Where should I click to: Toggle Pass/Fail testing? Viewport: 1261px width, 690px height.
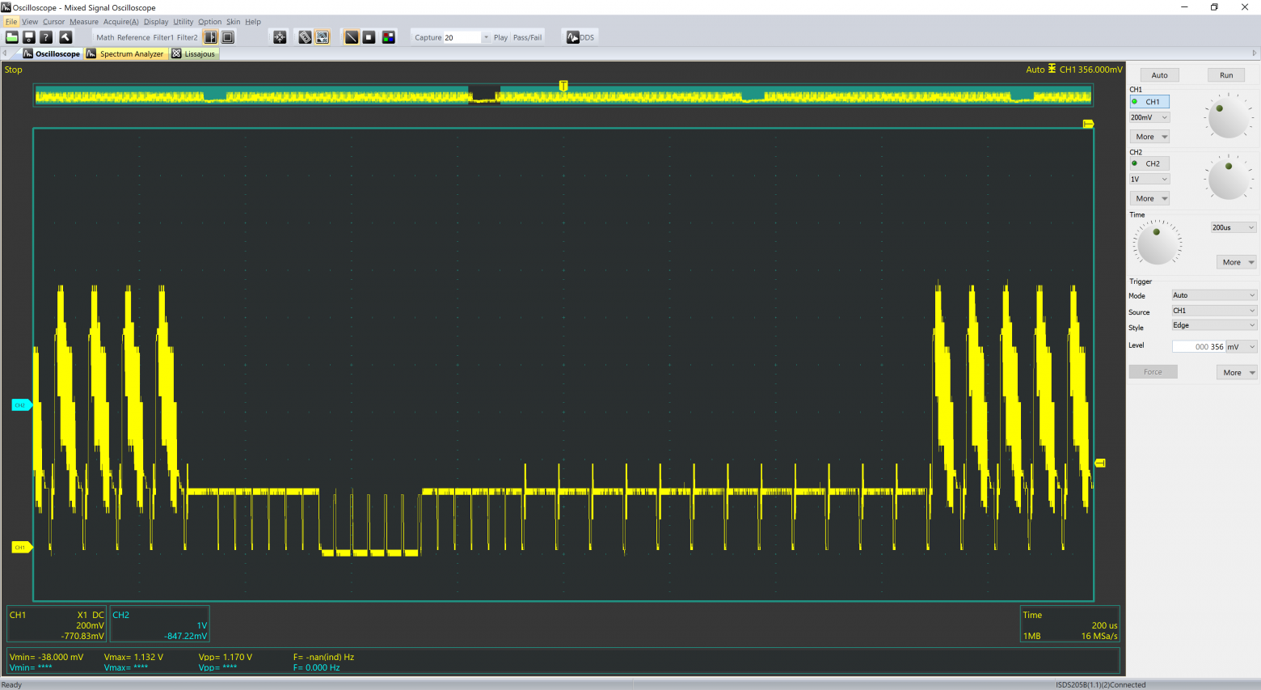(527, 36)
